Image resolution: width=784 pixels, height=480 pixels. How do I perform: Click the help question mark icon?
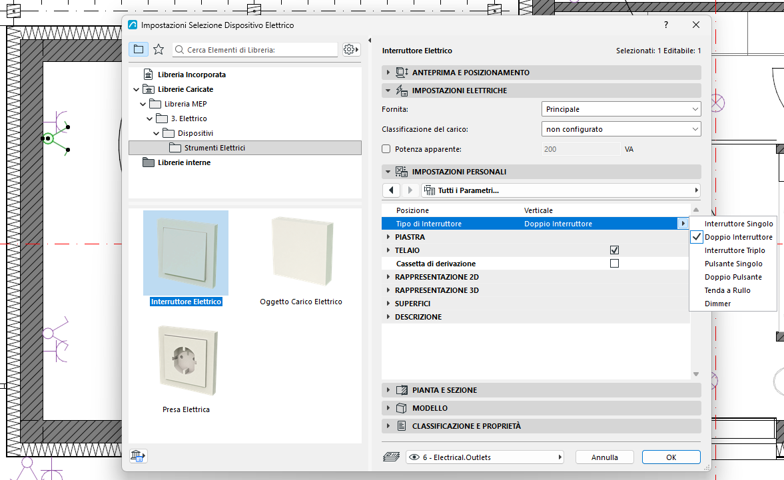point(666,25)
